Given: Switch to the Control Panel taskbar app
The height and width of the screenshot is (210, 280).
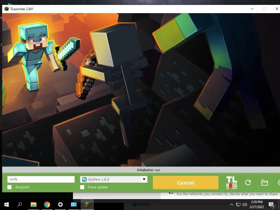Looking at the screenshot, I should (74, 205).
